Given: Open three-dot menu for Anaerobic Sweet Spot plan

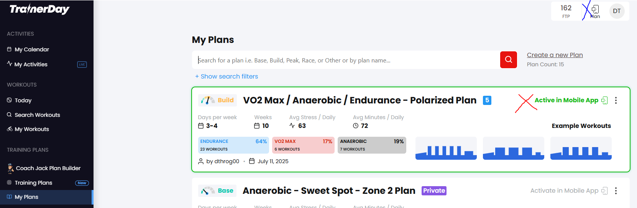Looking at the screenshot, I should [616, 191].
